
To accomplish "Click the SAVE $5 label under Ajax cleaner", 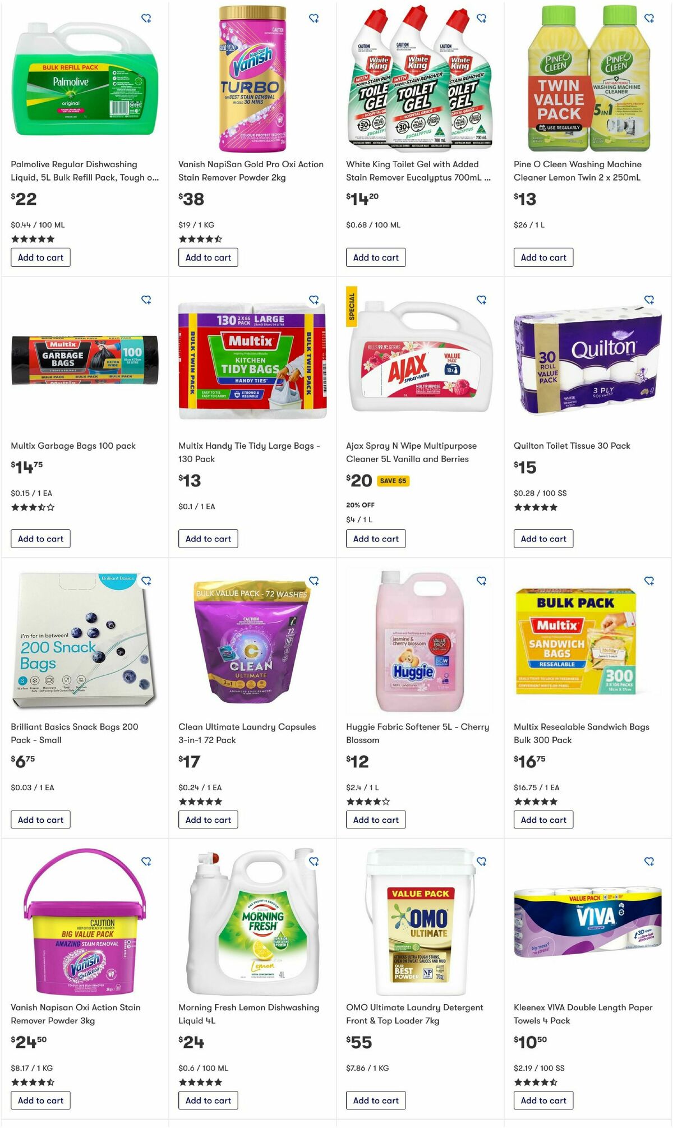I will tap(394, 481).
